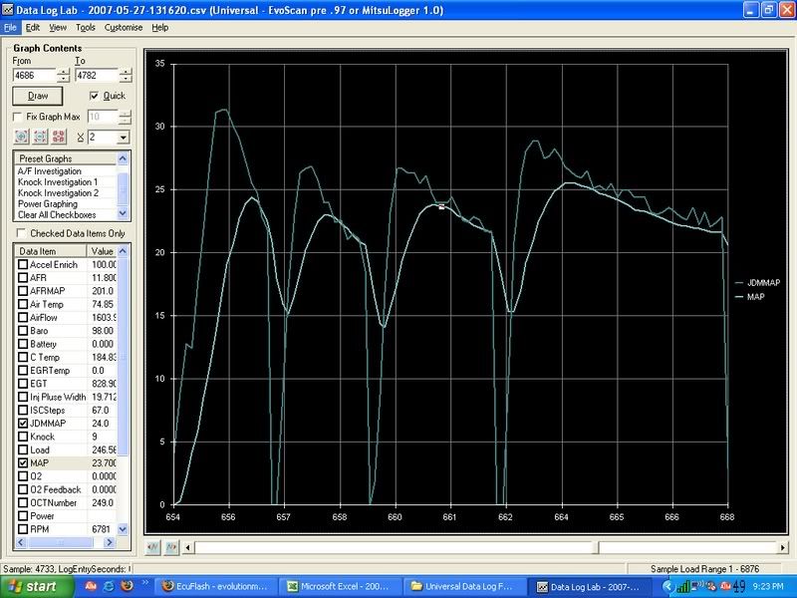Uncheck the JDMMAP data item

click(x=23, y=423)
